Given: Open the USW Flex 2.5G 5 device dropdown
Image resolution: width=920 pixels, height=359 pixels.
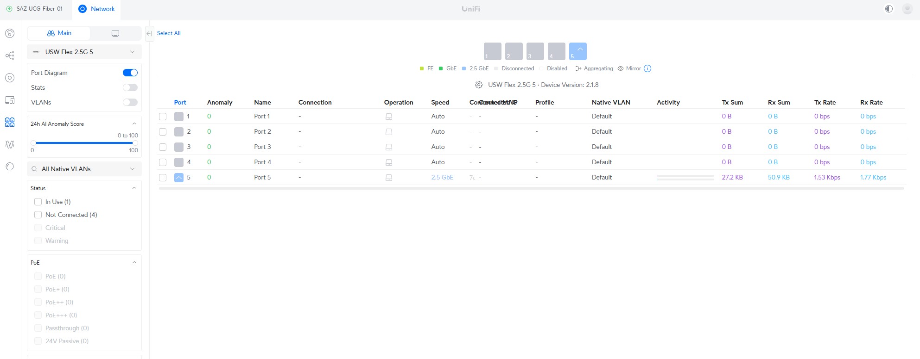Looking at the screenshot, I should [84, 52].
